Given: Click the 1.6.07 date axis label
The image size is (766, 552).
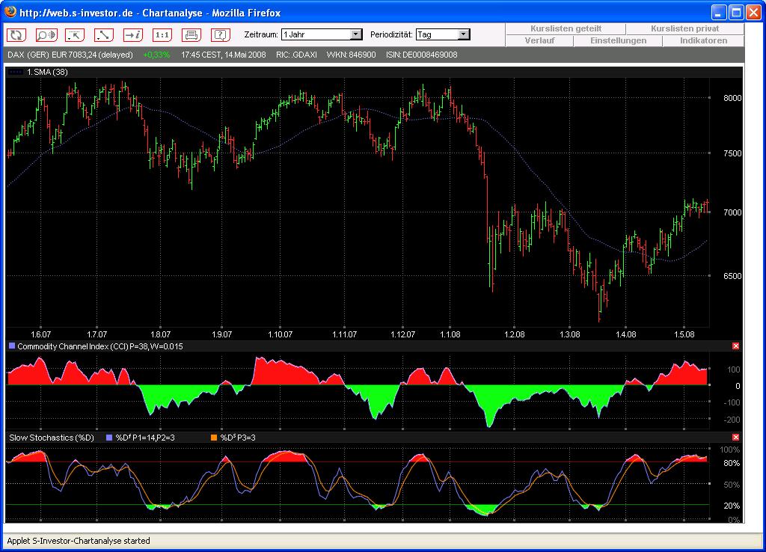Looking at the screenshot, I should tap(40, 334).
